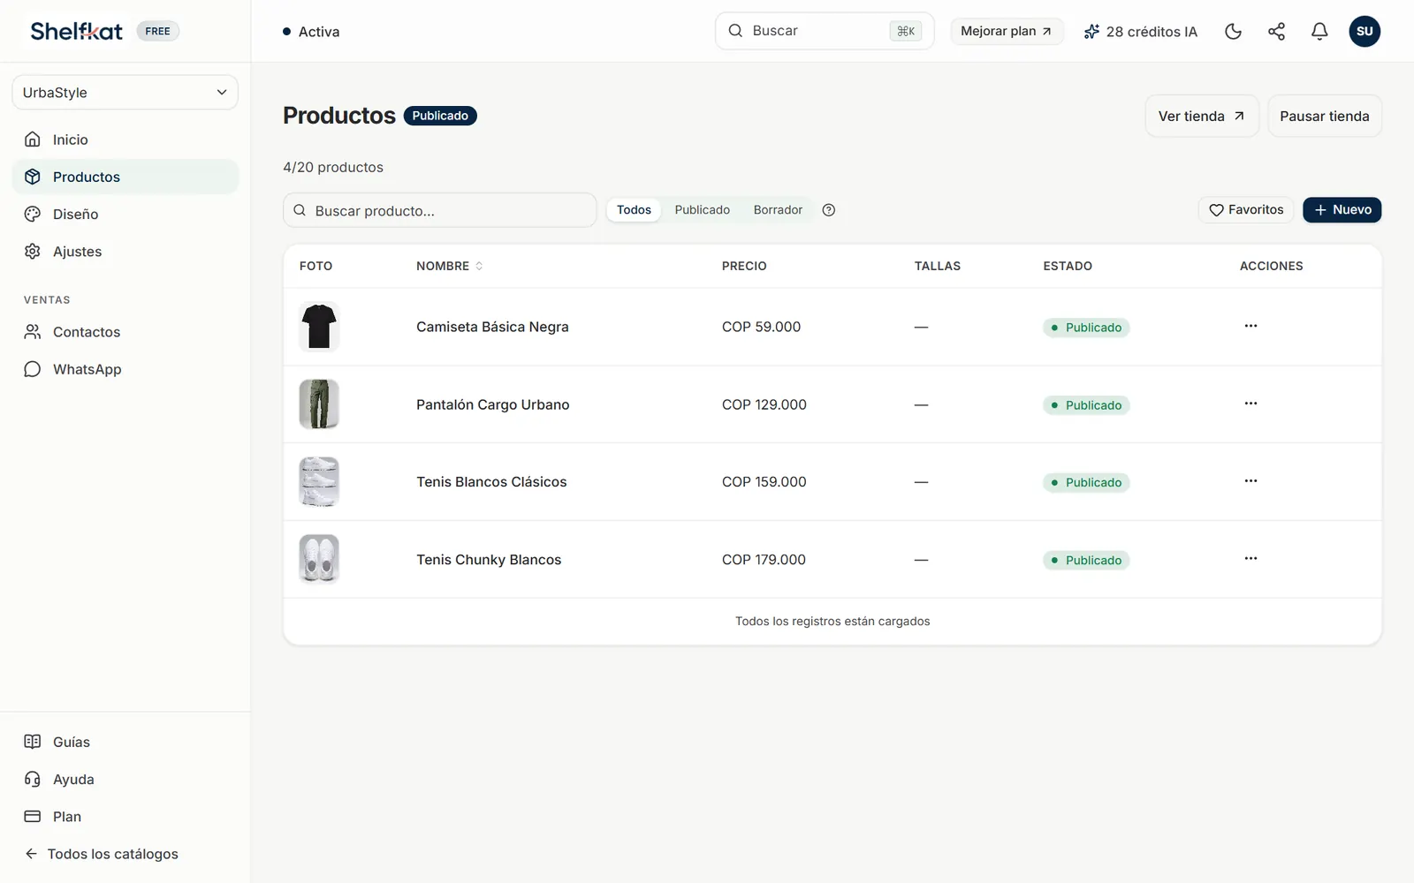Click the 28 créditos IA sparkle indicator
The width and height of the screenshot is (1414, 883).
point(1140,32)
